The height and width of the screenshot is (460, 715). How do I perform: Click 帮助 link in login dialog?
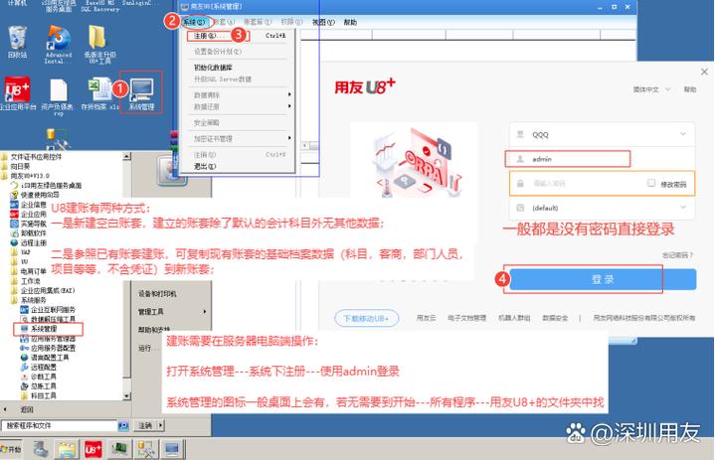[x=689, y=89]
